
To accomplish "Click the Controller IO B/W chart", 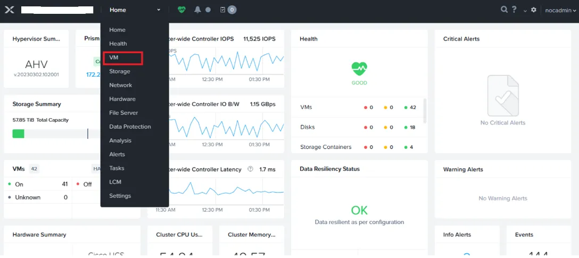I will click(226, 126).
